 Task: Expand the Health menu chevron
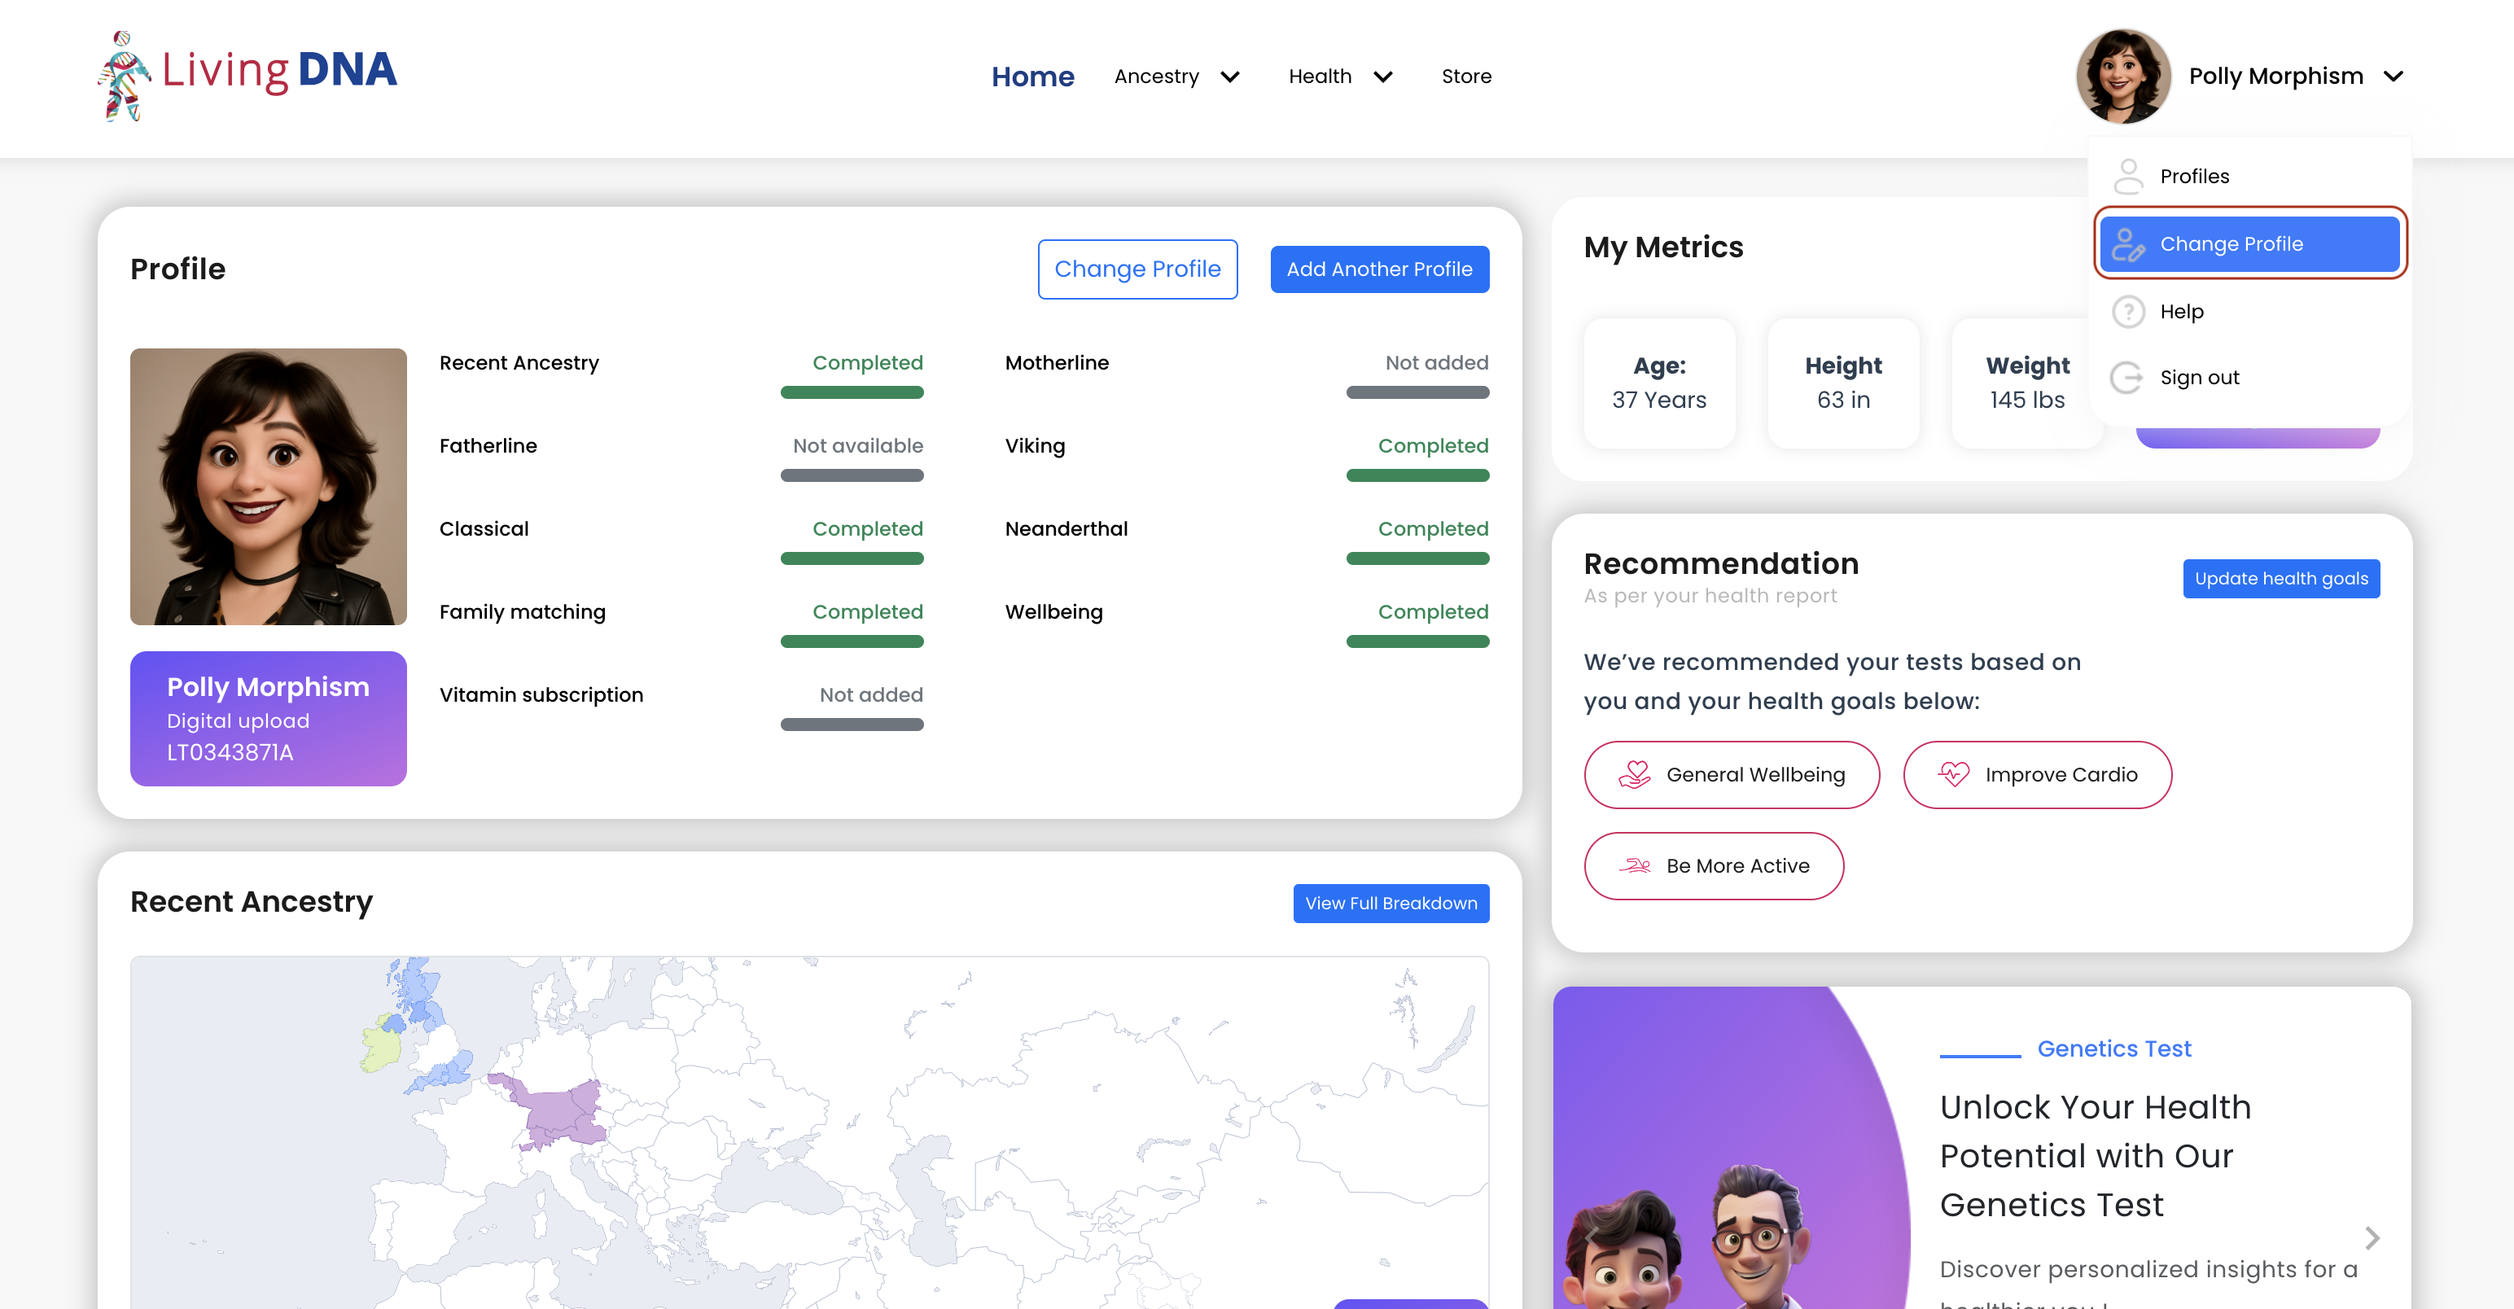[1383, 77]
